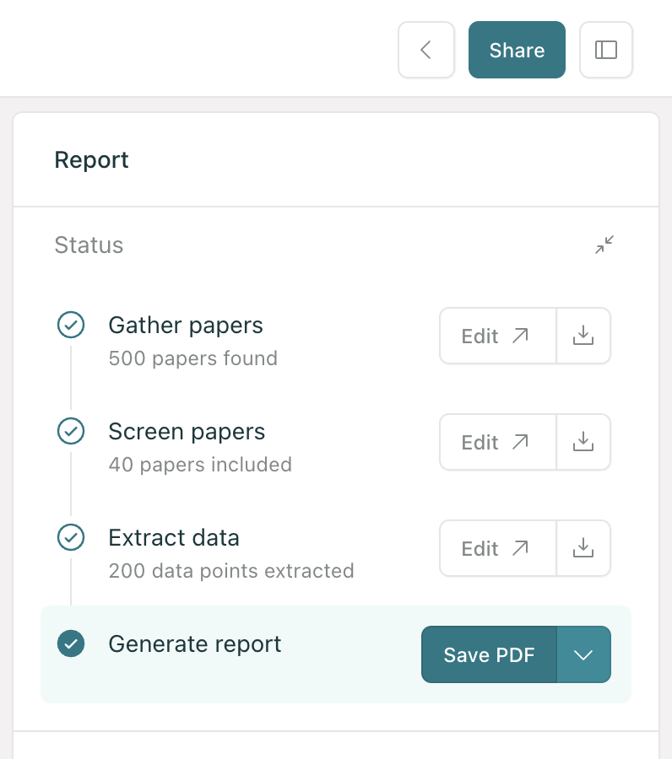The height and width of the screenshot is (759, 672).
Task: Download the Screen papers results
Action: click(583, 442)
